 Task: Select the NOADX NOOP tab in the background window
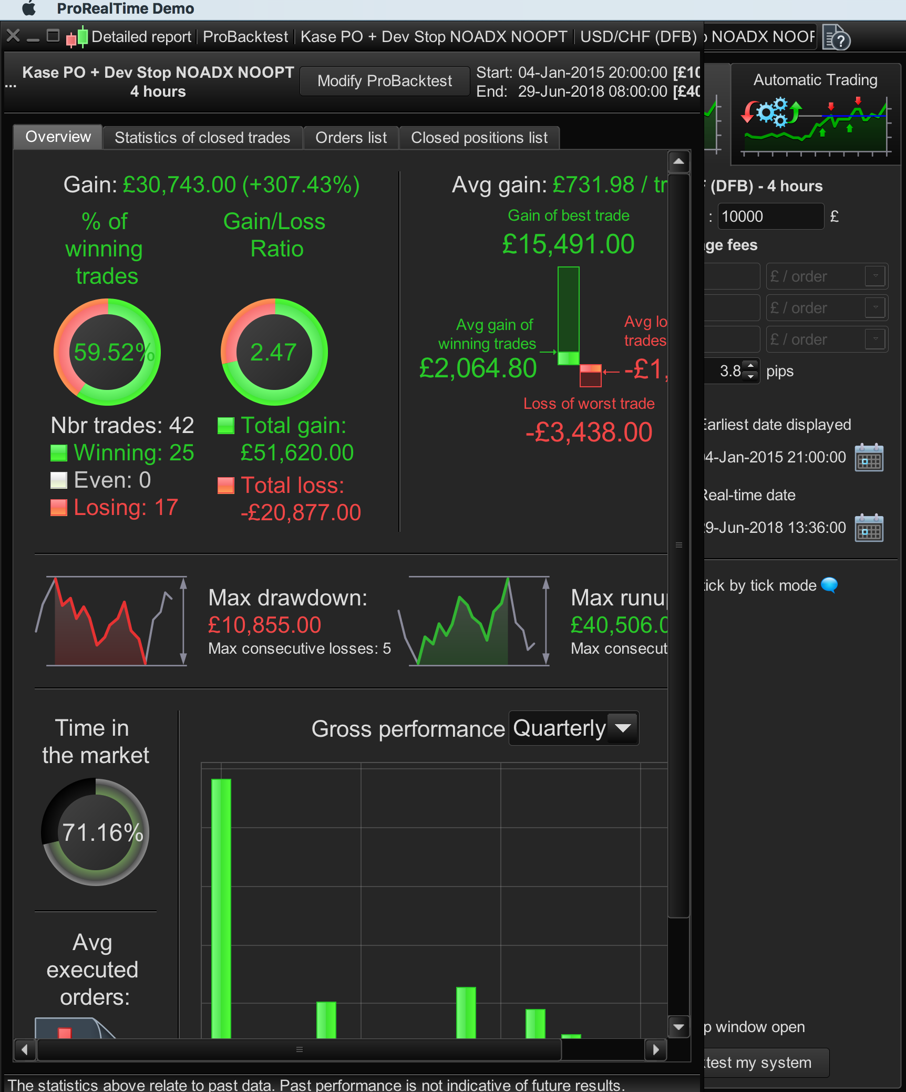[760, 37]
